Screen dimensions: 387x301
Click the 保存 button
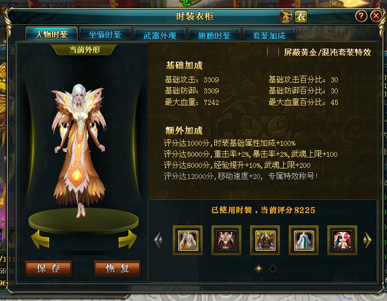(49, 268)
